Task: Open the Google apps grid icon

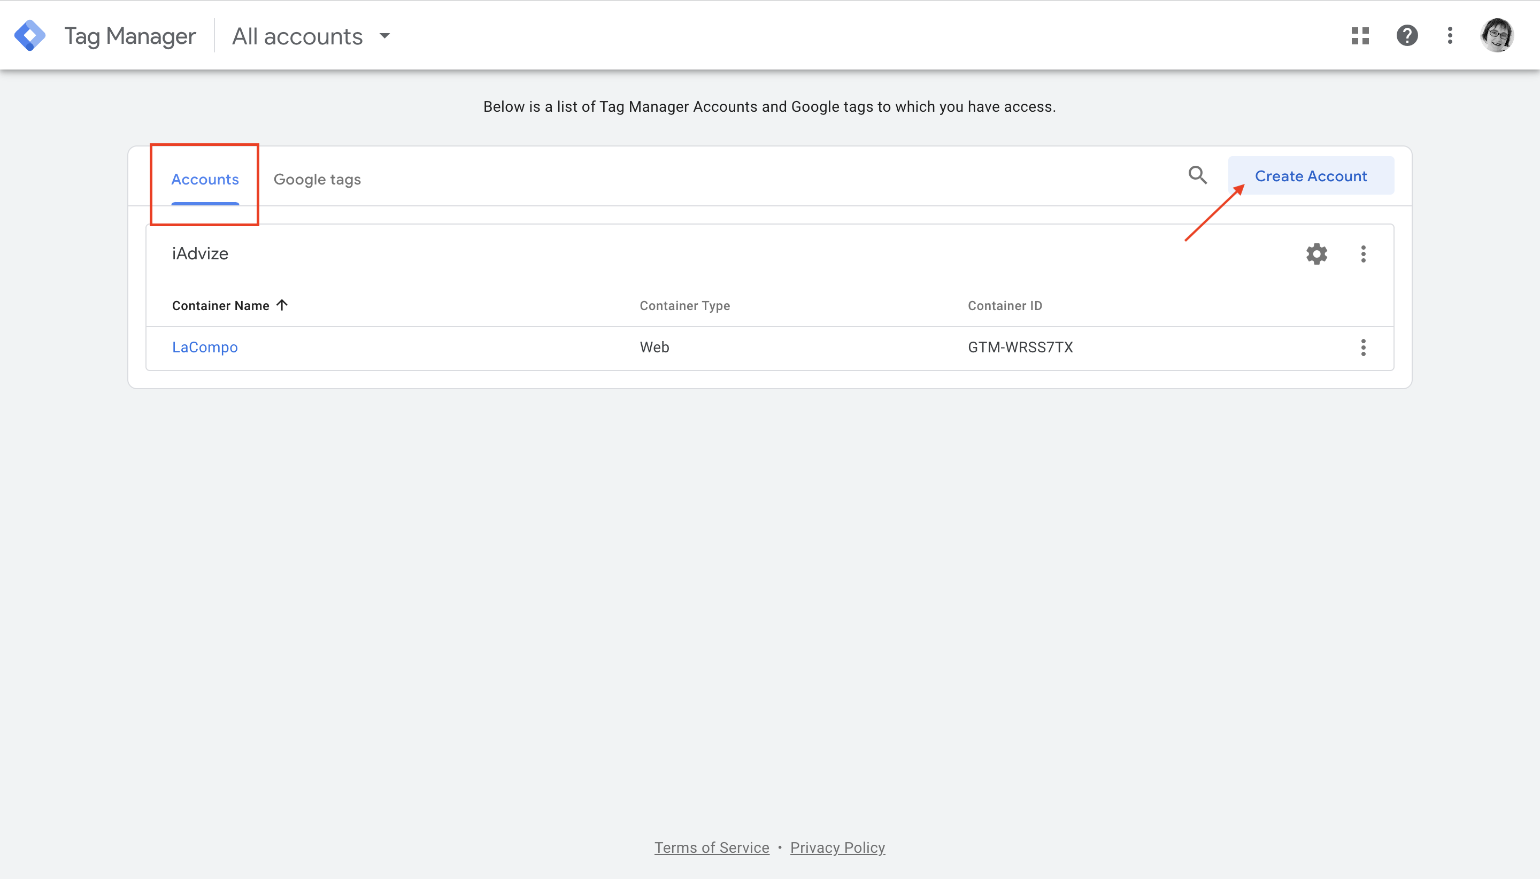Action: pyautogui.click(x=1360, y=36)
